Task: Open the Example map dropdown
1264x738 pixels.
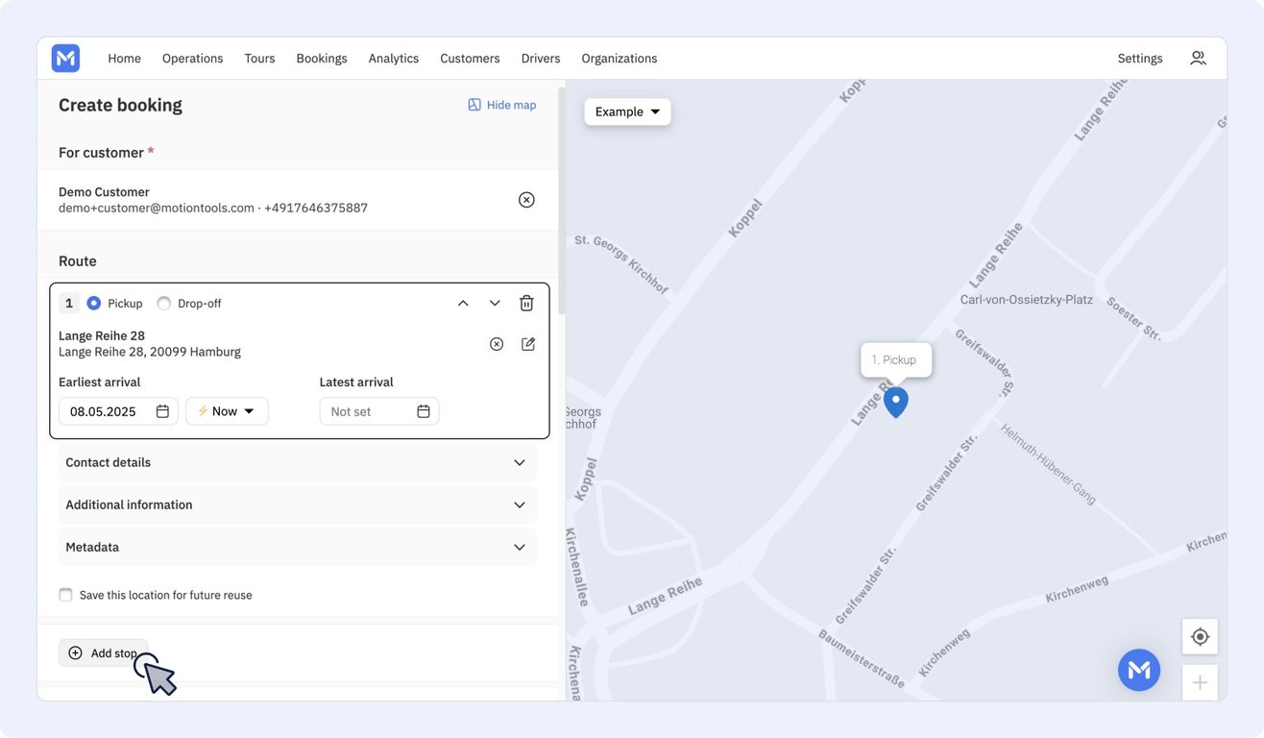Action: tap(627, 111)
